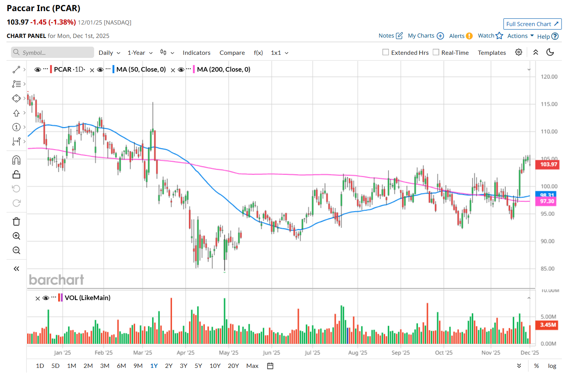Click the zoom in magnifier icon

point(16,236)
